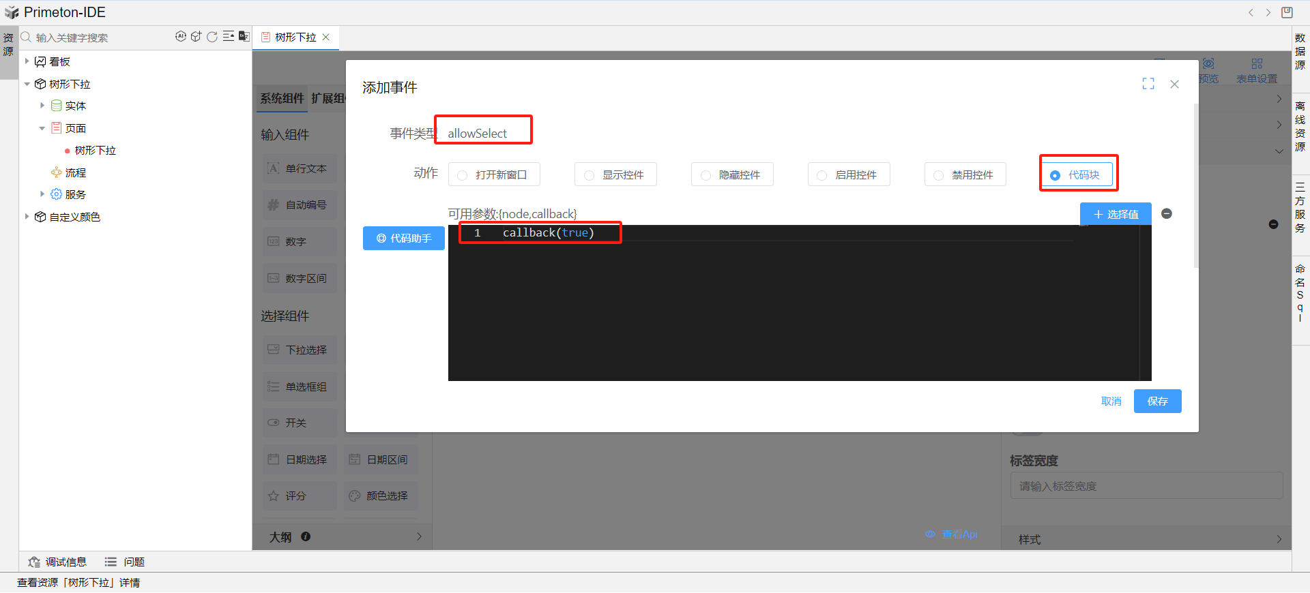1310x593 pixels.
Task: Click the dialog's vertical scrollbar
Action: pos(1195,184)
